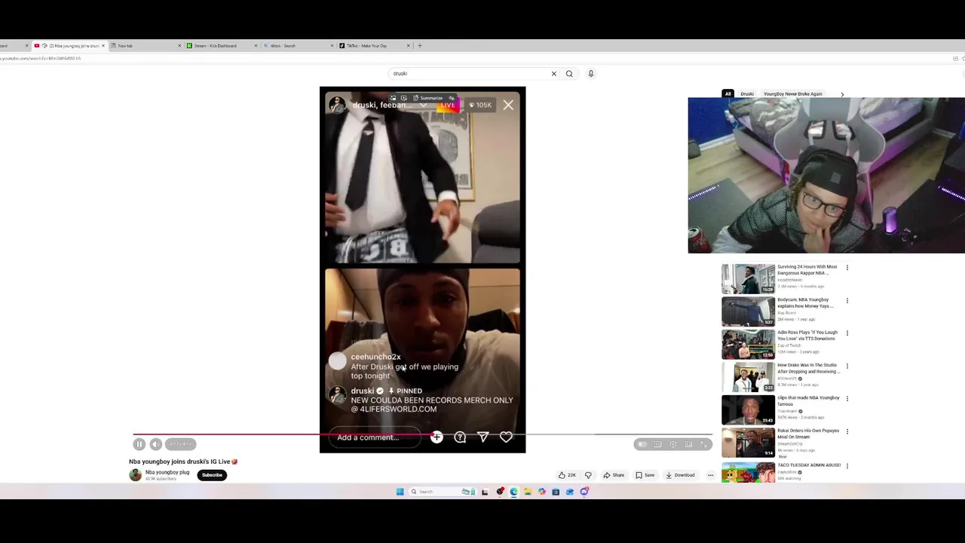This screenshot has height=543, width=965.
Task: Open options menu for Rakai Popeyes video
Action: point(847,432)
